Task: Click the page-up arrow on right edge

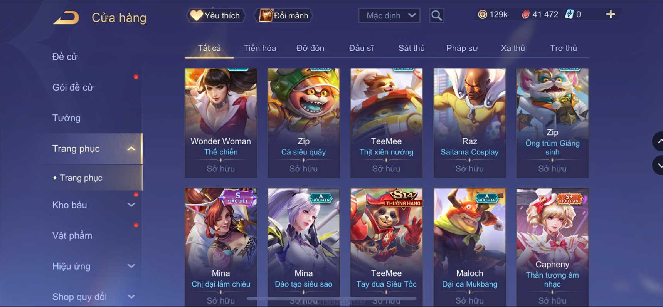Action: (658, 141)
